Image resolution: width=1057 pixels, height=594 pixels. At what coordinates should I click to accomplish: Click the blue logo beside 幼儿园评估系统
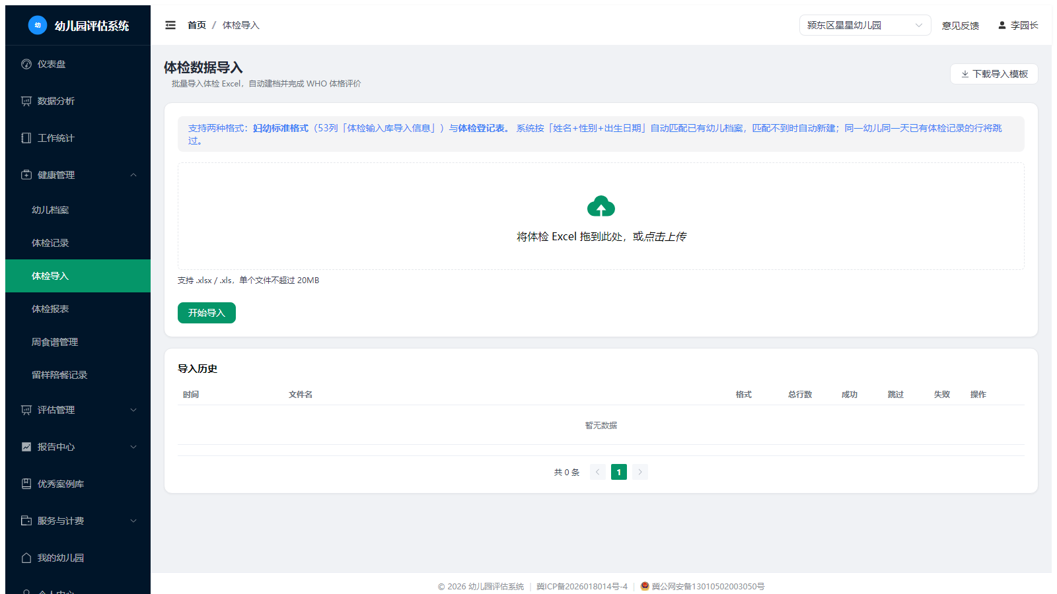click(x=38, y=25)
